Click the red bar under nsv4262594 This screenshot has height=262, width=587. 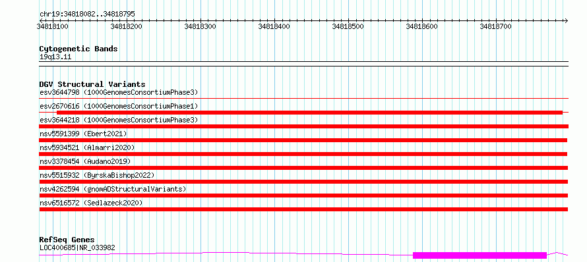(303, 196)
